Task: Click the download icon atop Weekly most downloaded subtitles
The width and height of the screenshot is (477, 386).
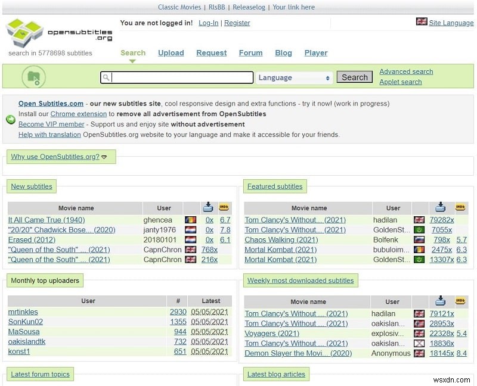Action: [441, 301]
